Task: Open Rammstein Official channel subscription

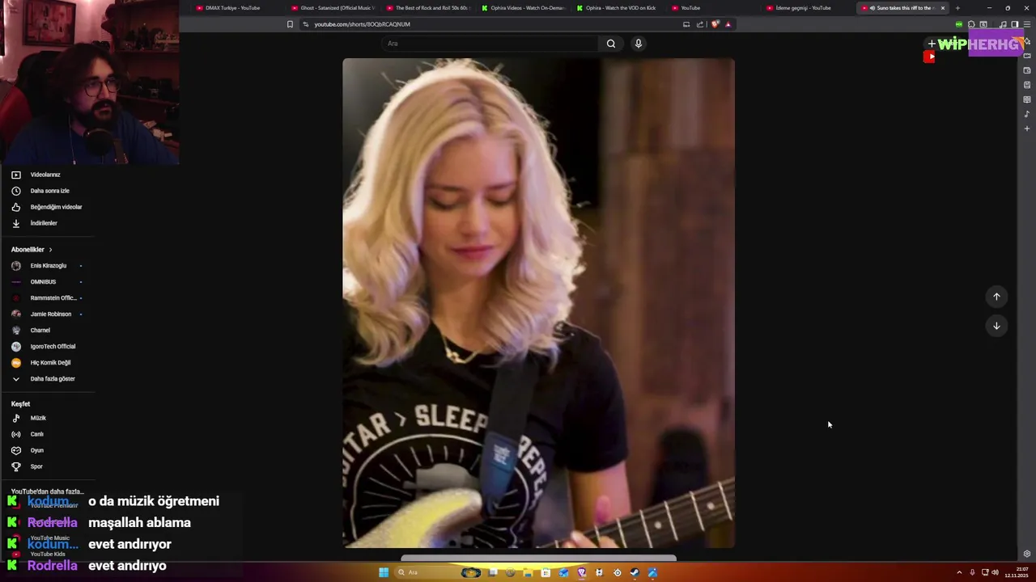Action: click(x=53, y=298)
